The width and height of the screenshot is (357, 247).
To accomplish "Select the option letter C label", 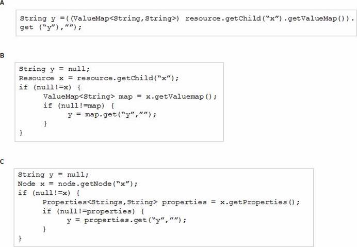I will point(2,161).
